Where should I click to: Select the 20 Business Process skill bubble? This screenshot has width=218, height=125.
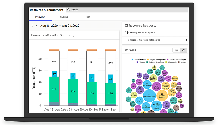162,96
